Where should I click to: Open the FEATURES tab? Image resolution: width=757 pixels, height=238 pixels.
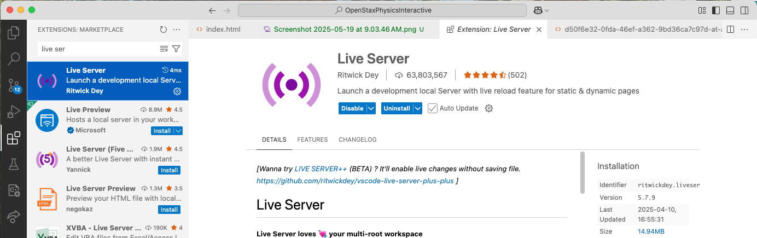[x=312, y=140]
